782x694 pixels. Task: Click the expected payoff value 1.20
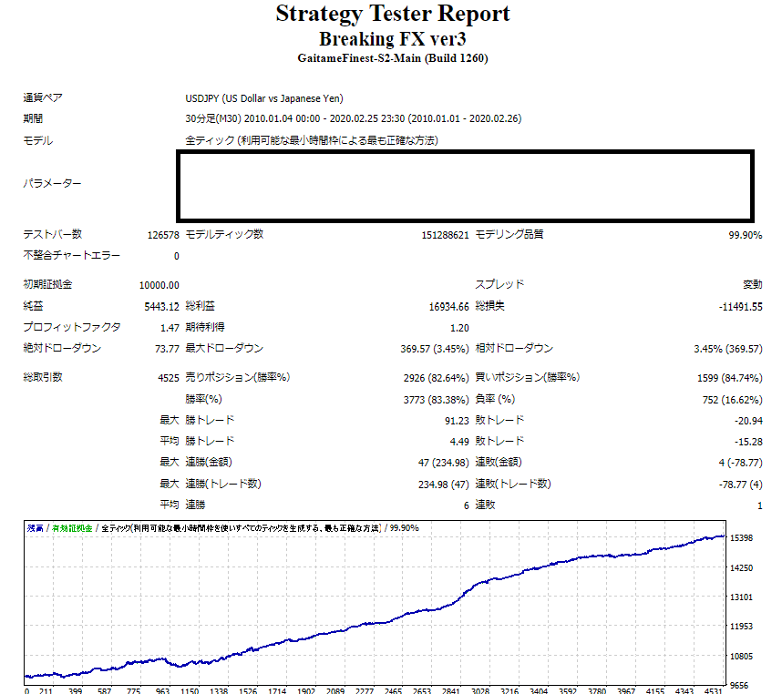[x=459, y=328]
